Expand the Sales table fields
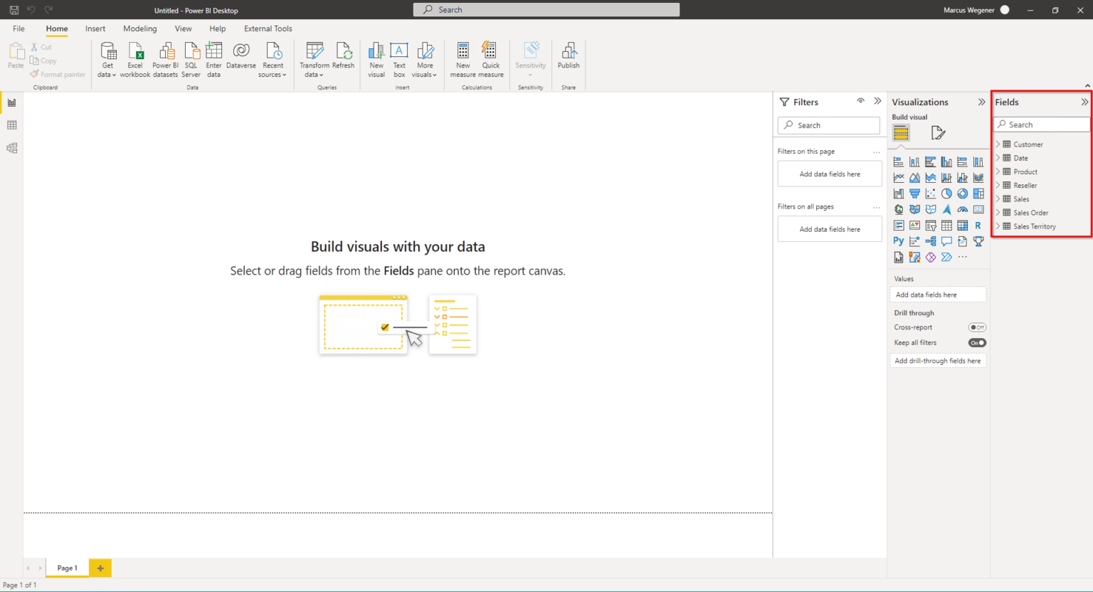The image size is (1093, 592). click(999, 199)
